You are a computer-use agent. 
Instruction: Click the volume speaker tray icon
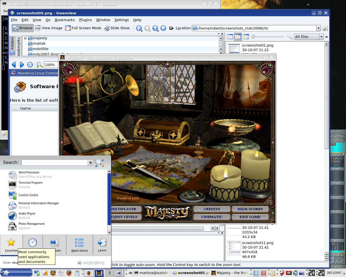point(295,273)
